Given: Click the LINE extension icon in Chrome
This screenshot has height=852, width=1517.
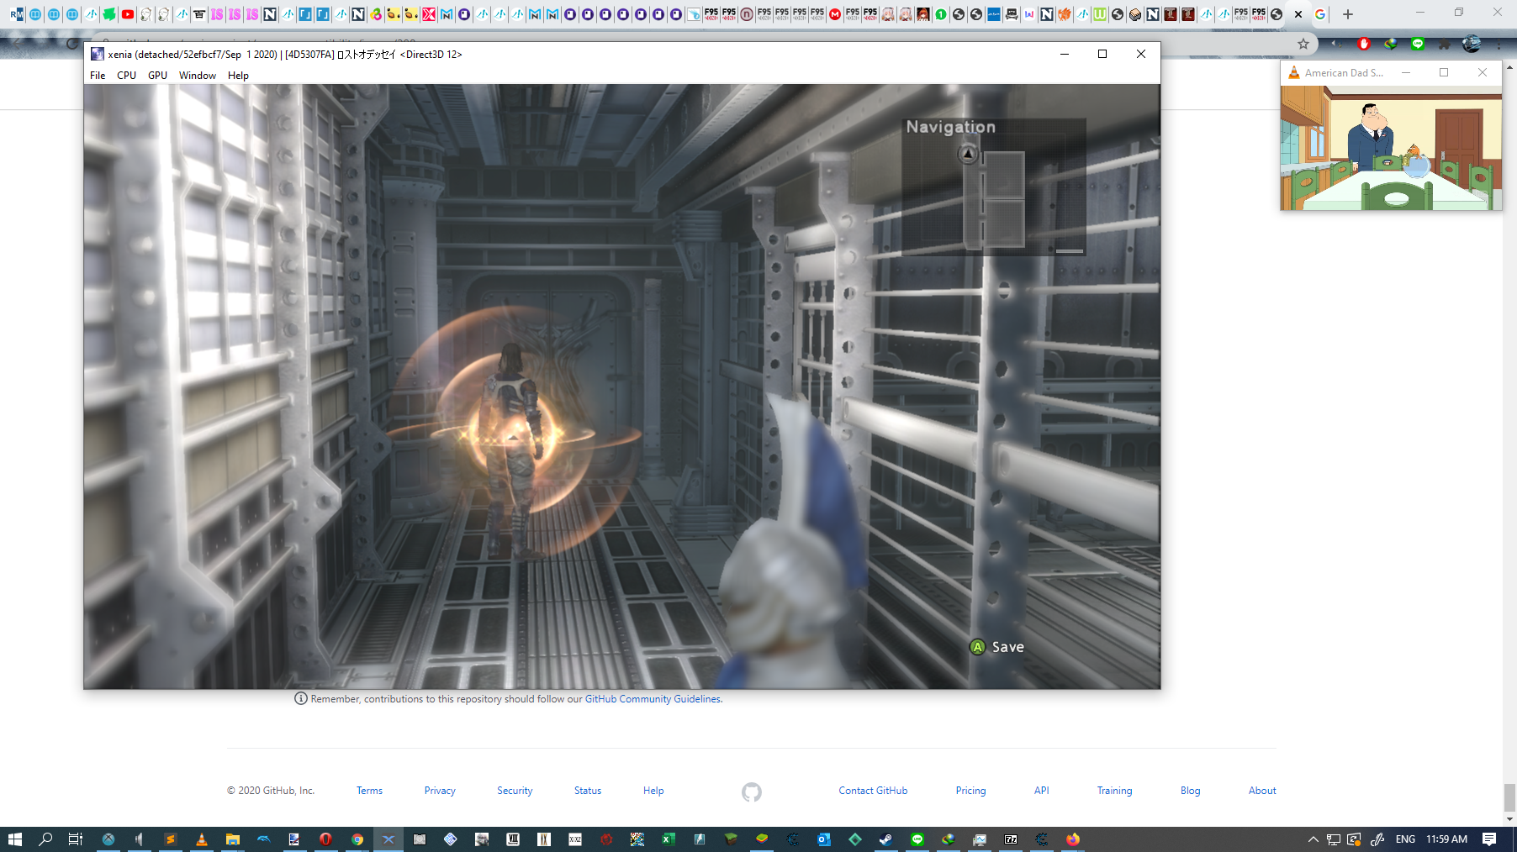Looking at the screenshot, I should [x=1418, y=44].
